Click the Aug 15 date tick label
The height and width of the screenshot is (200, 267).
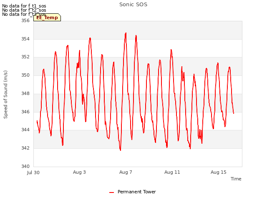[x=219, y=172]
